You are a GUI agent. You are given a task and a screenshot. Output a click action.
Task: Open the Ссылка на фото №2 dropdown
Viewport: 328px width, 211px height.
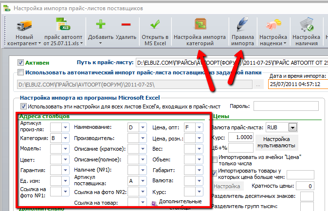coord(143,192)
